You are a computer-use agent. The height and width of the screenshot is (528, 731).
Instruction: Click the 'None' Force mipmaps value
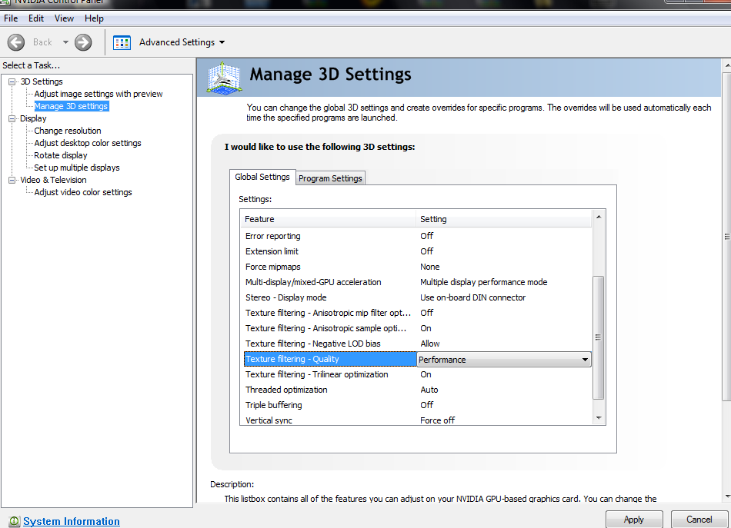430,267
